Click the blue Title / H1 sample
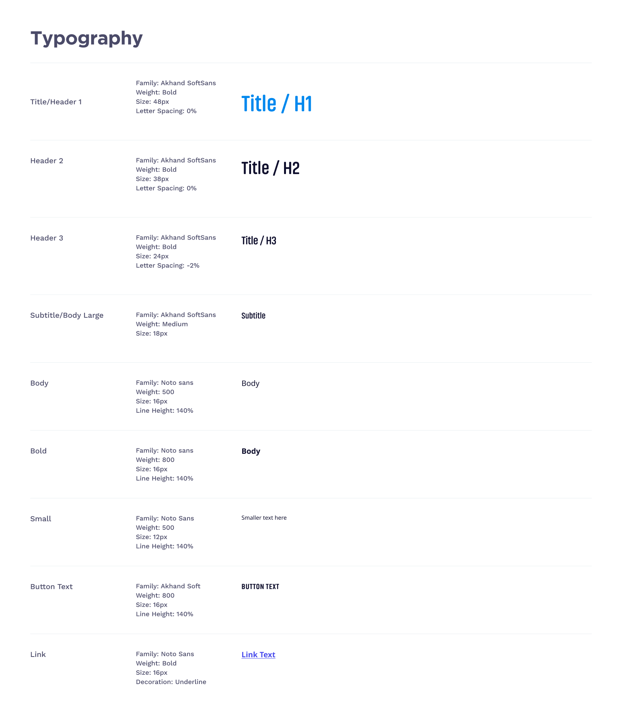Screen dimensions: 622x717 click(276, 104)
